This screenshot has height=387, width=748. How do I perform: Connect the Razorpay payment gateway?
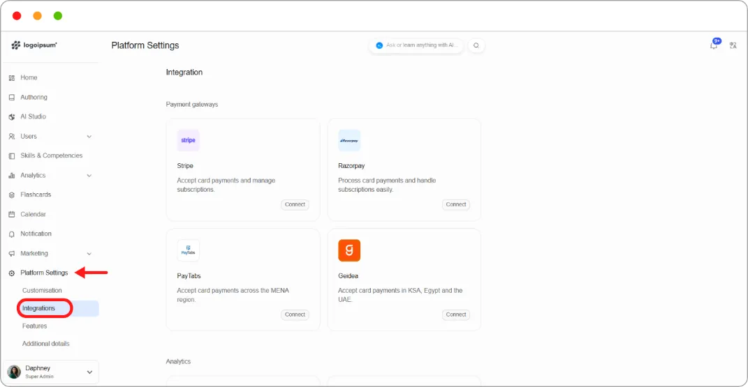tap(456, 204)
